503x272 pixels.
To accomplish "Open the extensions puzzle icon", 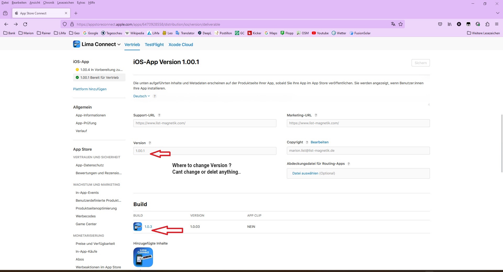I will [x=487, y=24].
